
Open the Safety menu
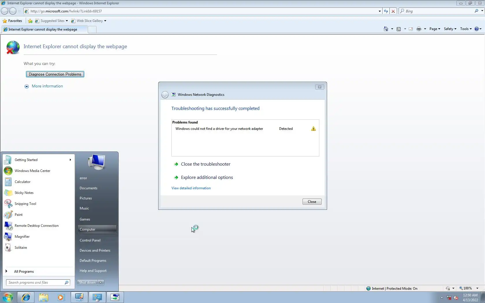pos(450,29)
